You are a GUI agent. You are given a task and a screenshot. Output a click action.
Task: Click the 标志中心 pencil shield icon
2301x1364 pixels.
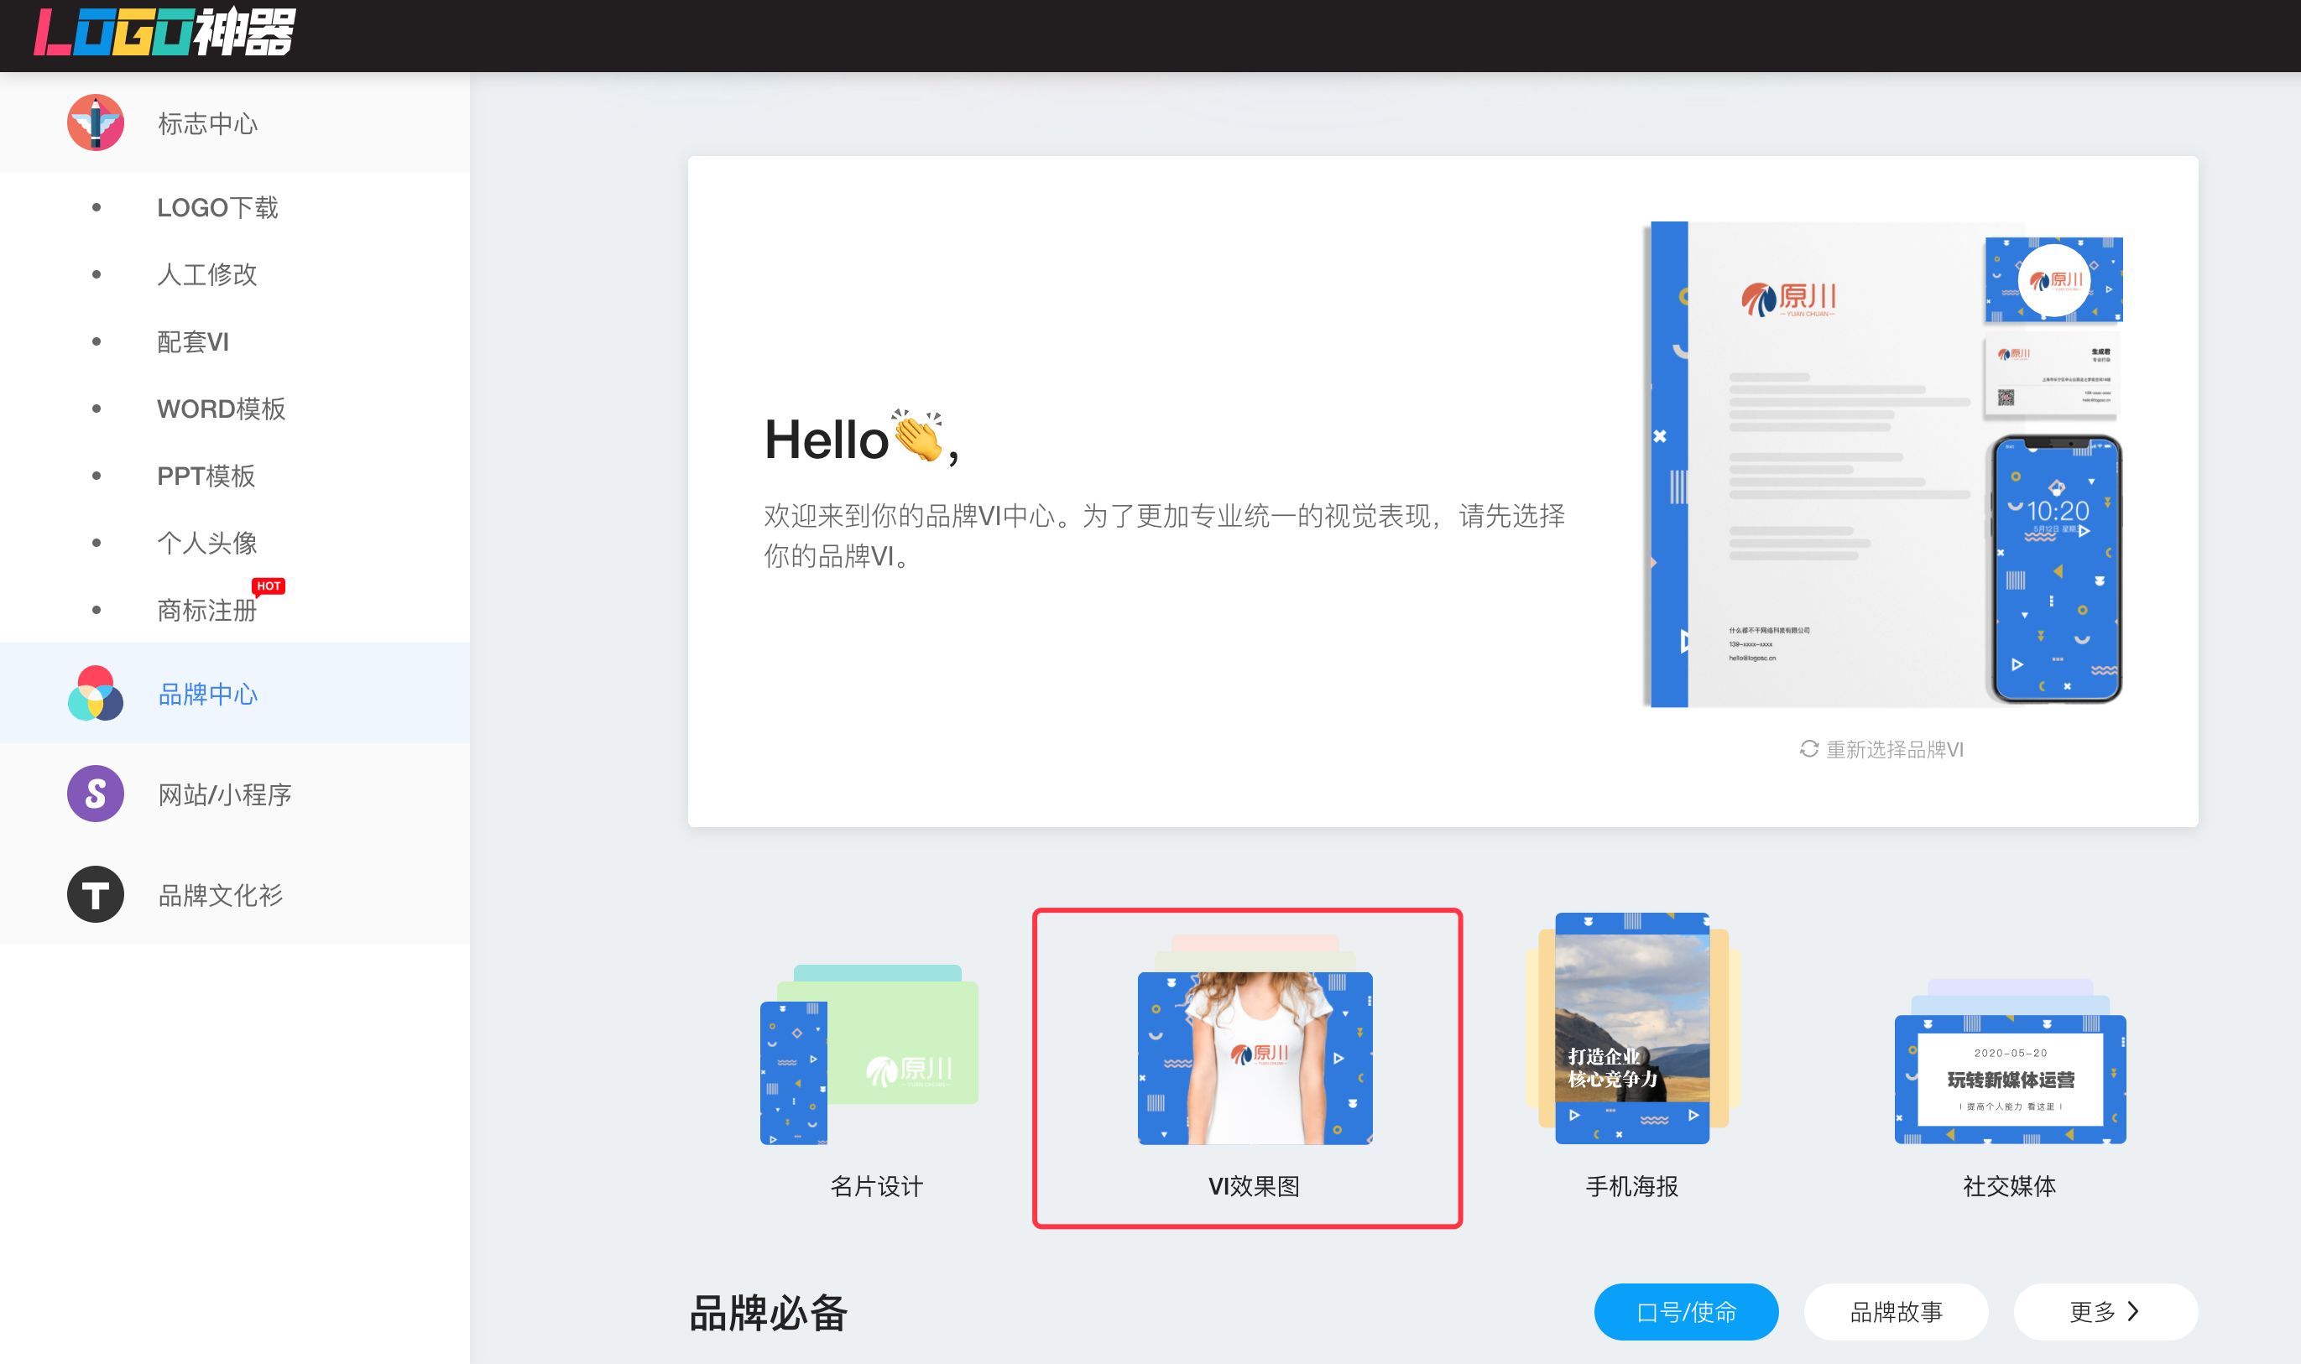(x=96, y=123)
